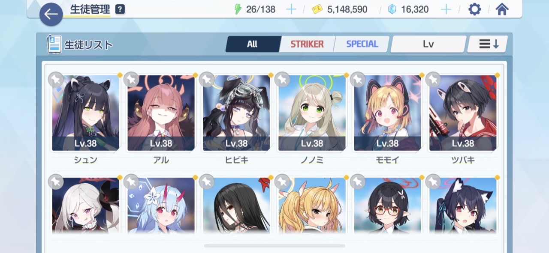
Task: Return to home screen via house icon
Action: click(502, 9)
